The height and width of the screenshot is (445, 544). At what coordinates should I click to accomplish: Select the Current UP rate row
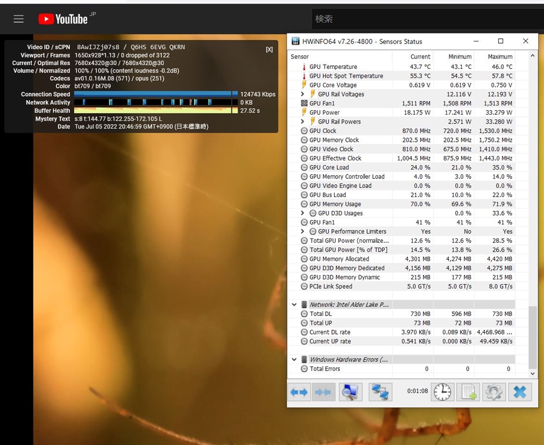pyautogui.click(x=402, y=341)
